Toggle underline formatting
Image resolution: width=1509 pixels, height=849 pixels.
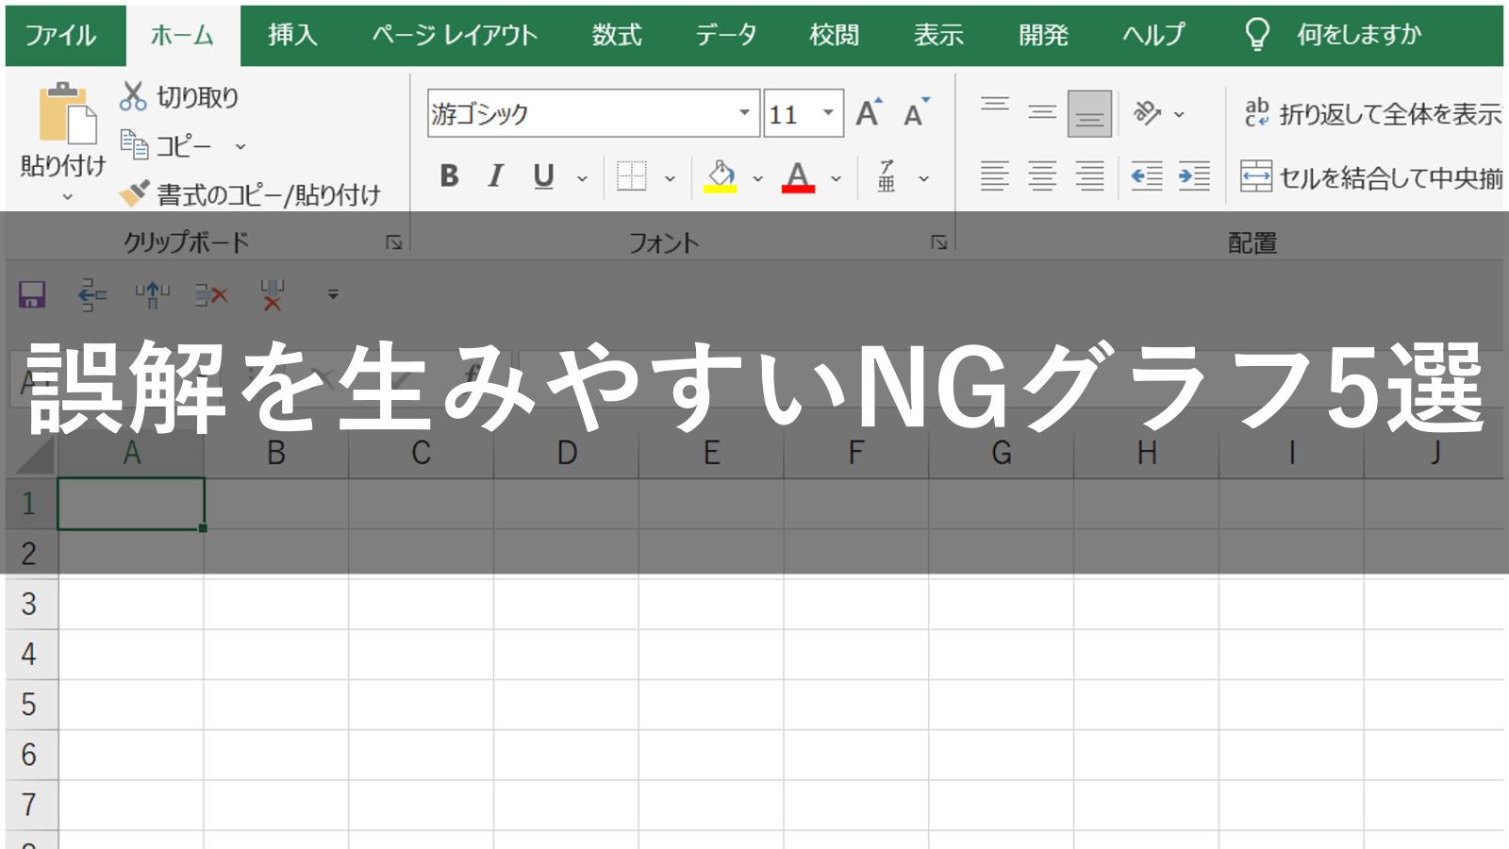(543, 175)
